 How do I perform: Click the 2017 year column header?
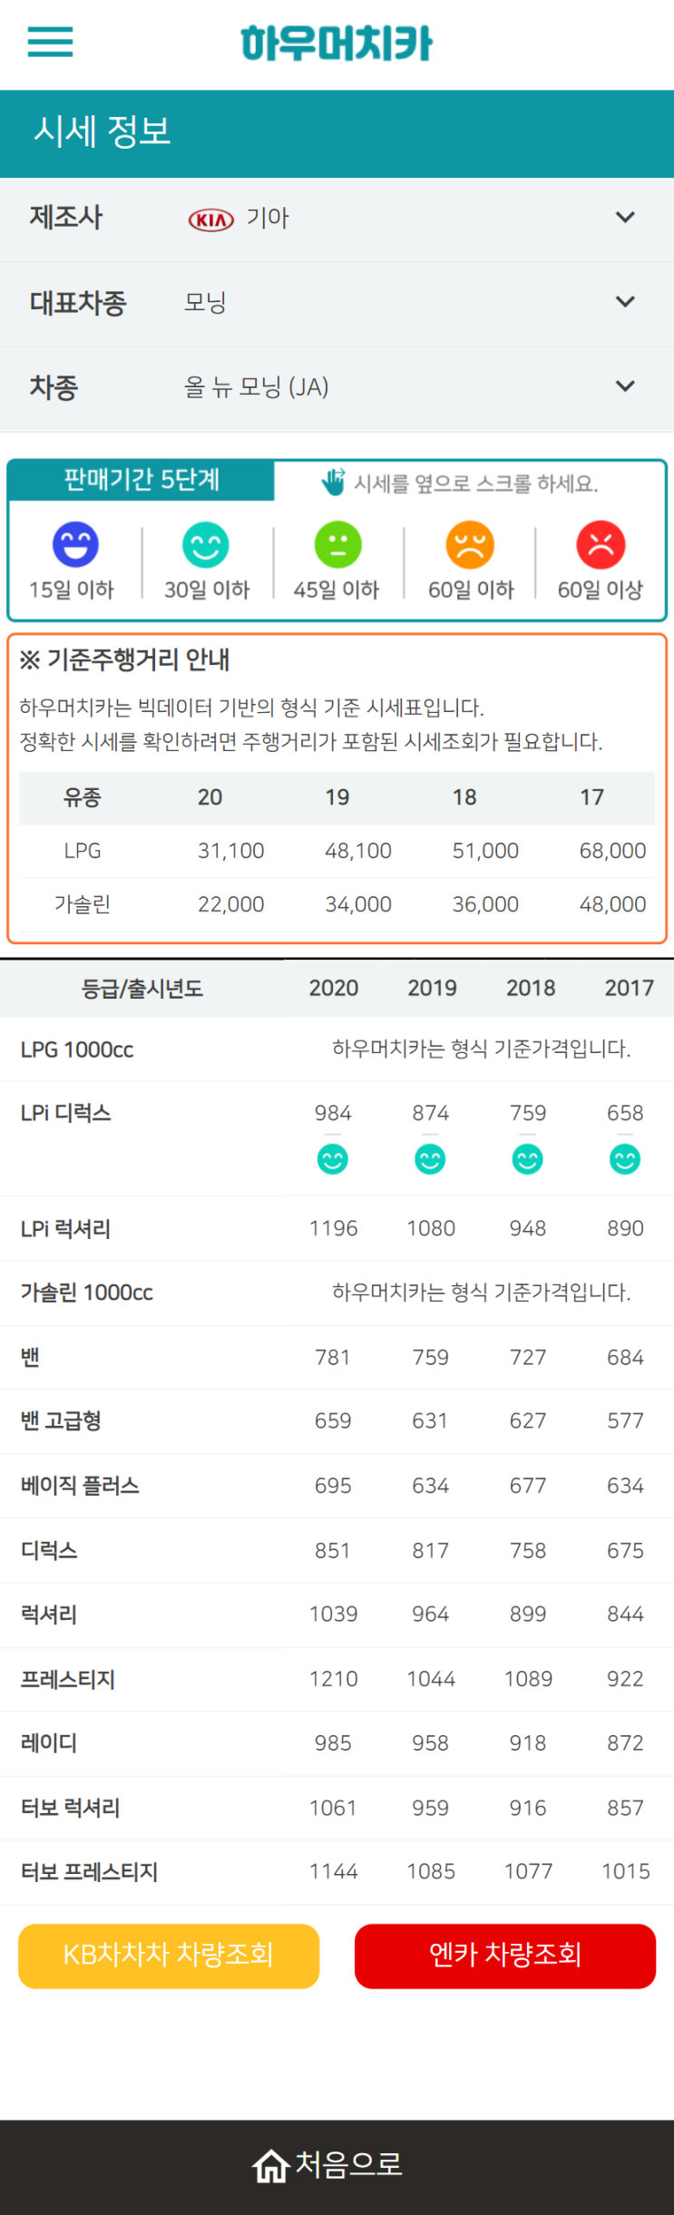(x=630, y=988)
